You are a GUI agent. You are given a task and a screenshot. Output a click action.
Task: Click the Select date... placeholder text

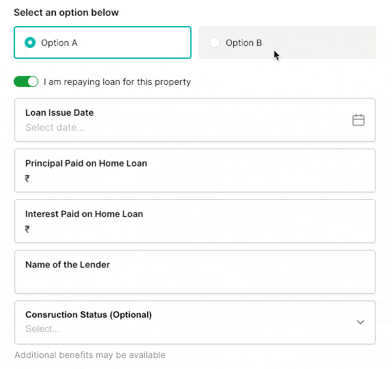(x=55, y=127)
